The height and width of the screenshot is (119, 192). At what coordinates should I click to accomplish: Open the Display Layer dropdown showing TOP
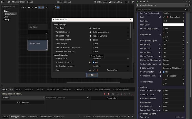(173, 106)
